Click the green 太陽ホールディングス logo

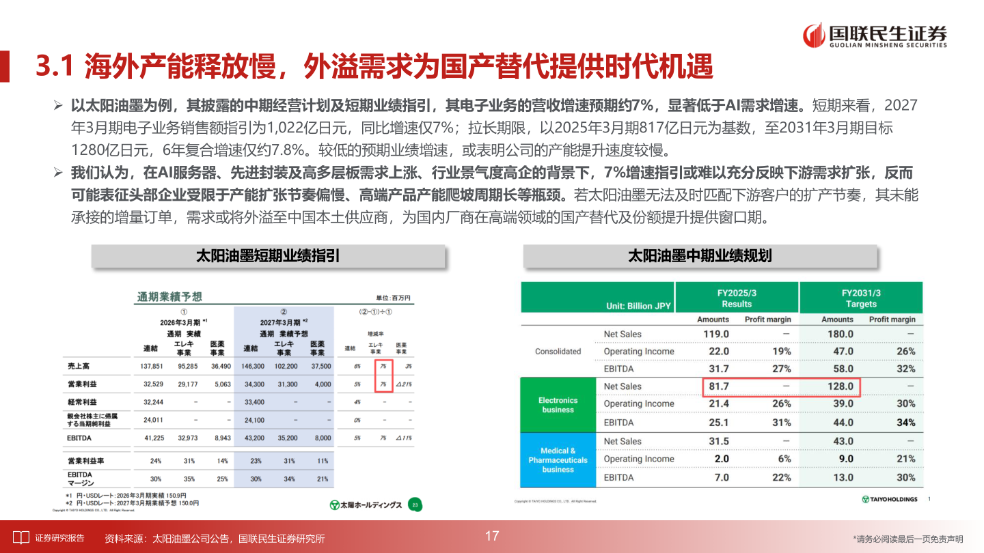(x=365, y=505)
